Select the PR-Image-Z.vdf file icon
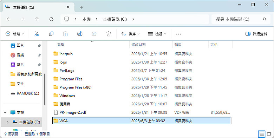 [x=56, y=112]
